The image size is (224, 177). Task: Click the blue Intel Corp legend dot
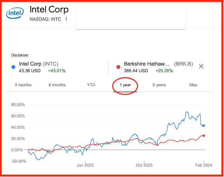[x=13, y=67]
